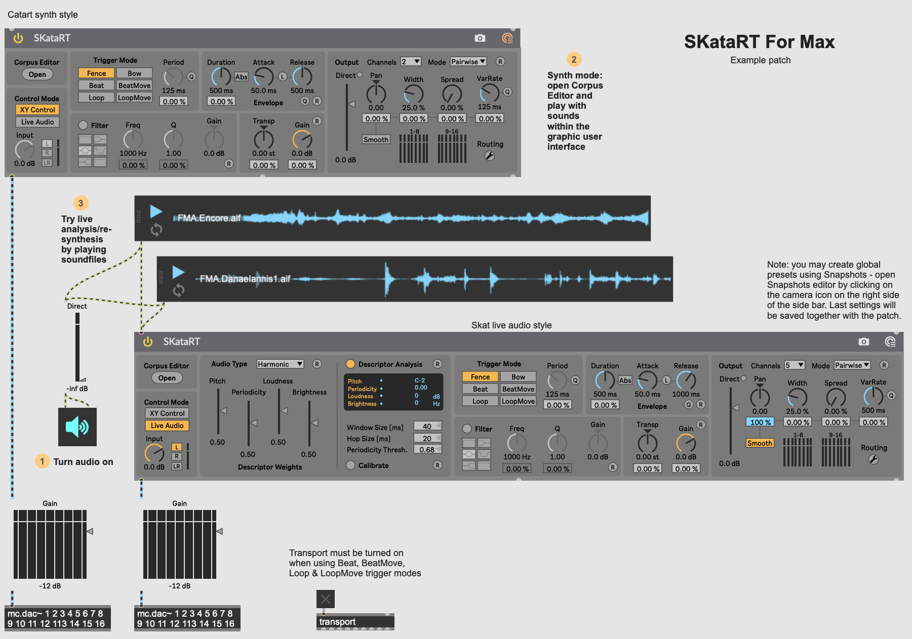Toggle Abs duration in top SKataRT
This screenshot has width=912, height=639.
pos(241,77)
